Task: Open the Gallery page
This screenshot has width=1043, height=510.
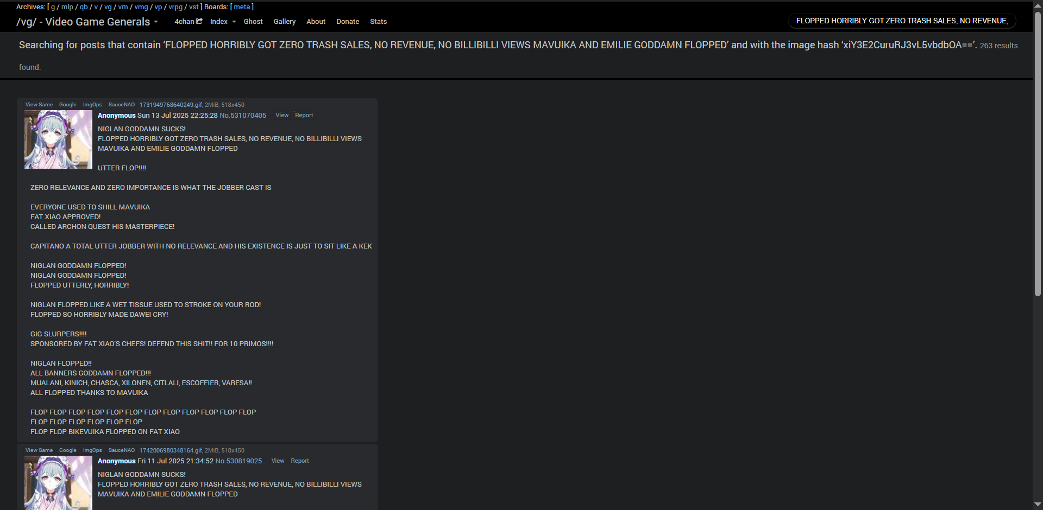Action: 285,22
